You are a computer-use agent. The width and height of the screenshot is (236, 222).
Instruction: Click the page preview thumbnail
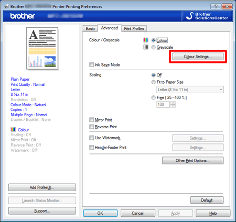(x=42, y=48)
